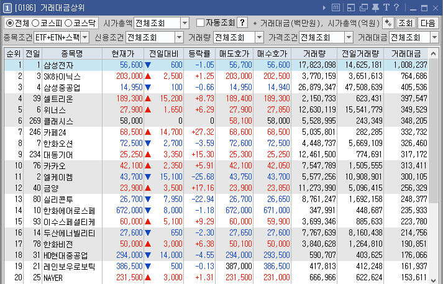Screen dimensions: 443x284
Task: Open the 신용조건 dropdown
Action: pyautogui.click(x=179, y=37)
